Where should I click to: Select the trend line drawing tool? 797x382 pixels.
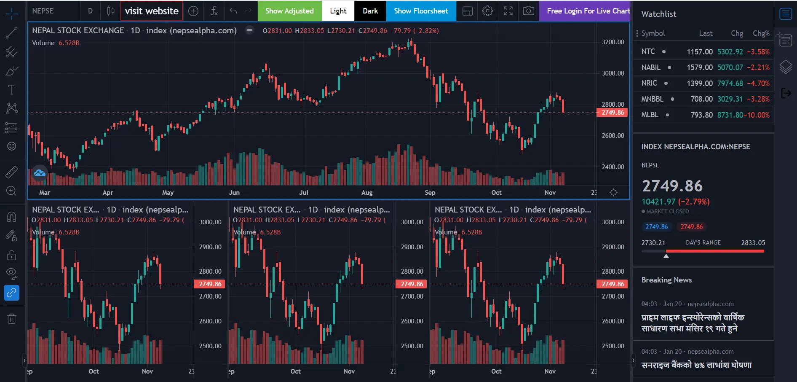point(11,33)
